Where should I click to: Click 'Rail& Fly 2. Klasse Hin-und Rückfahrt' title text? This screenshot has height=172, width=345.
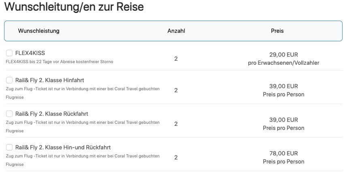tap(63, 147)
